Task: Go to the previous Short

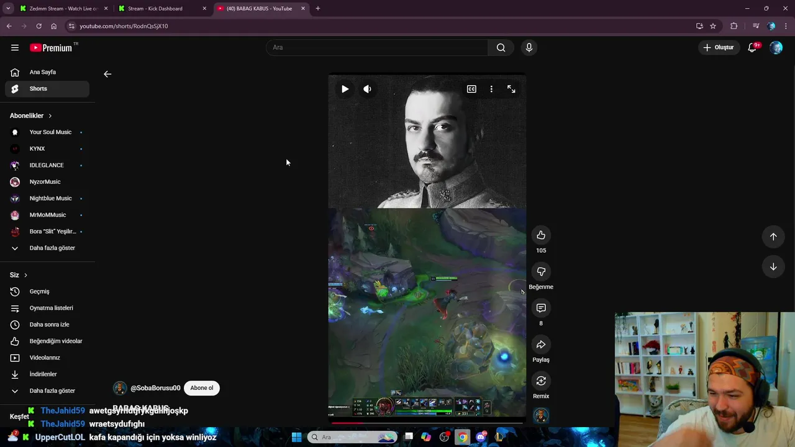Action: [773, 236]
